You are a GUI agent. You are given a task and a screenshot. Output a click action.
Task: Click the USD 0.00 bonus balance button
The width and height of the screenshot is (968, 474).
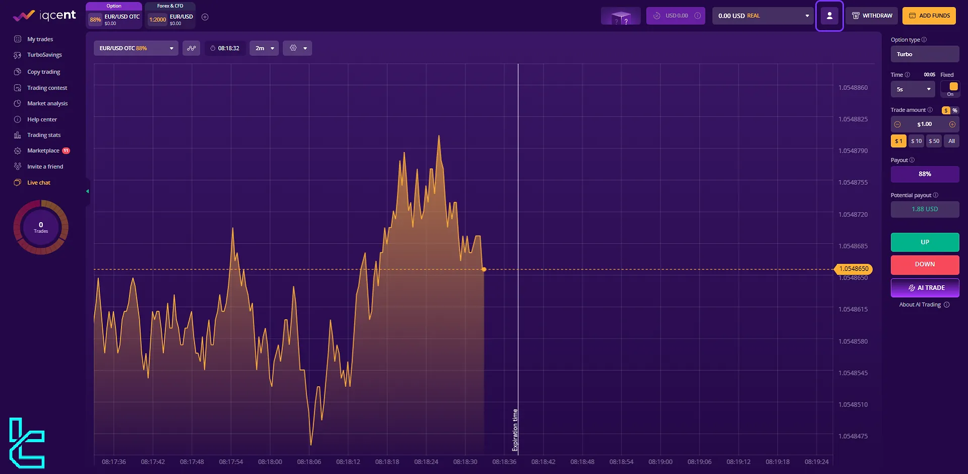pyautogui.click(x=676, y=16)
